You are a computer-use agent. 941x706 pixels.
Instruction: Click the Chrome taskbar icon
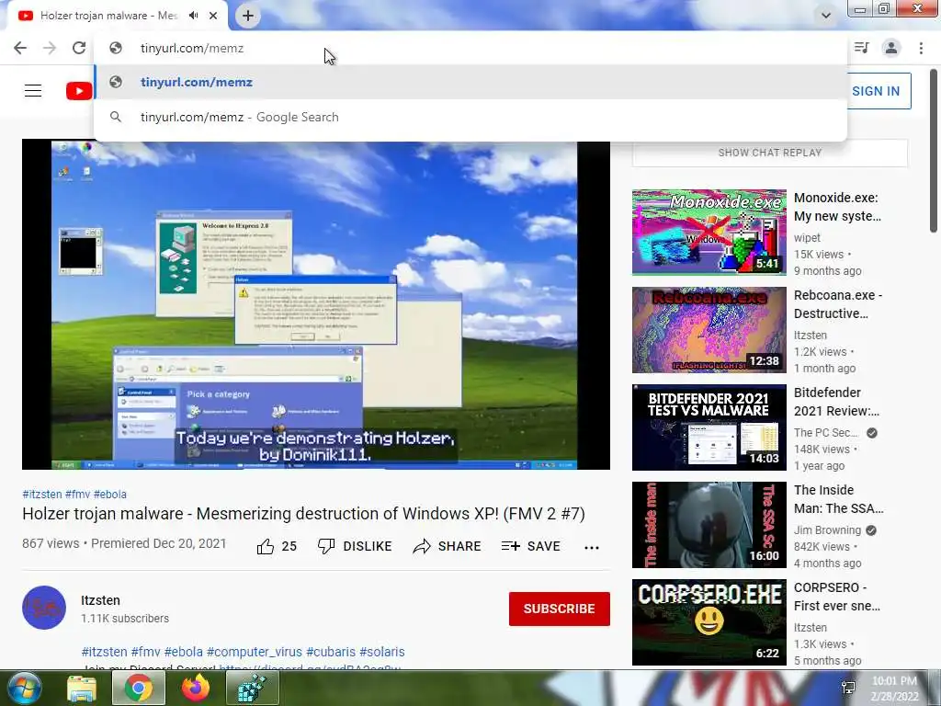click(139, 688)
